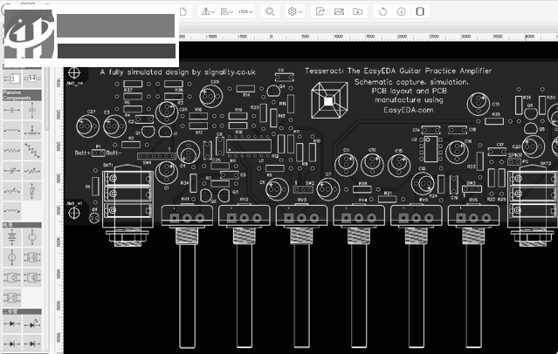Select the inductor symbol beside the potentiometer

click(11, 131)
